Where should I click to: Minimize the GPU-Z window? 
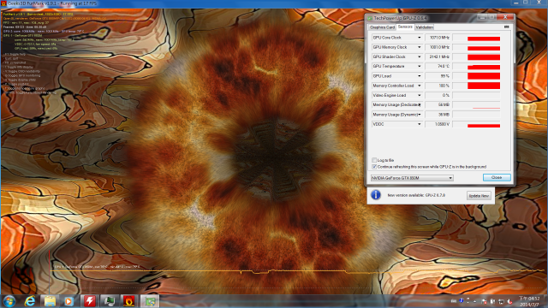pyautogui.click(x=483, y=17)
